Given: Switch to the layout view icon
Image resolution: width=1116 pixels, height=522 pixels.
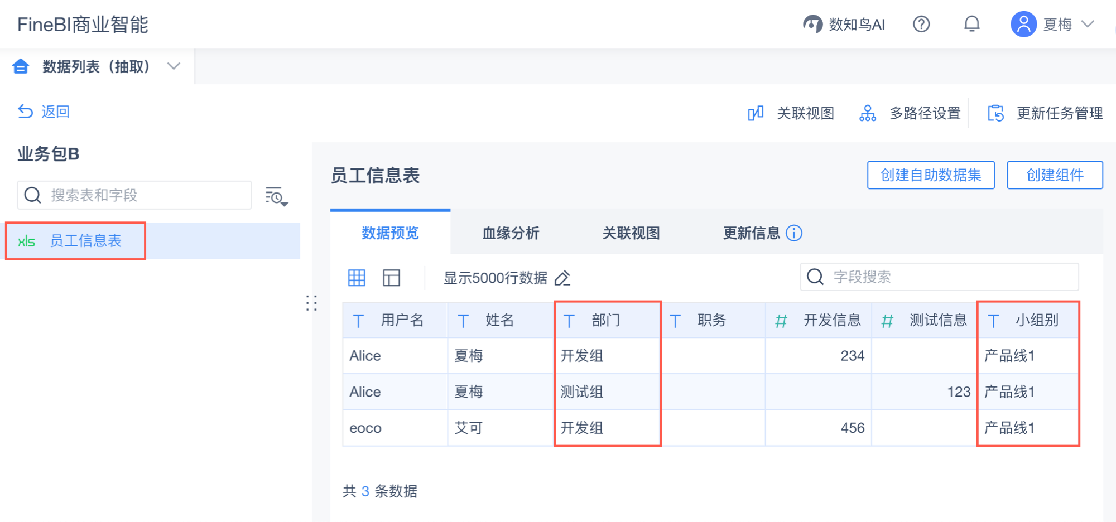Looking at the screenshot, I should 391,278.
